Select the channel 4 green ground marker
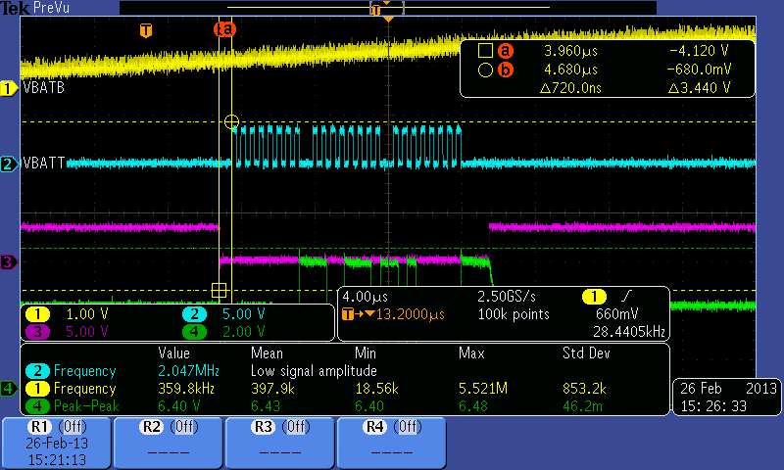784x470 pixels. 9,388
